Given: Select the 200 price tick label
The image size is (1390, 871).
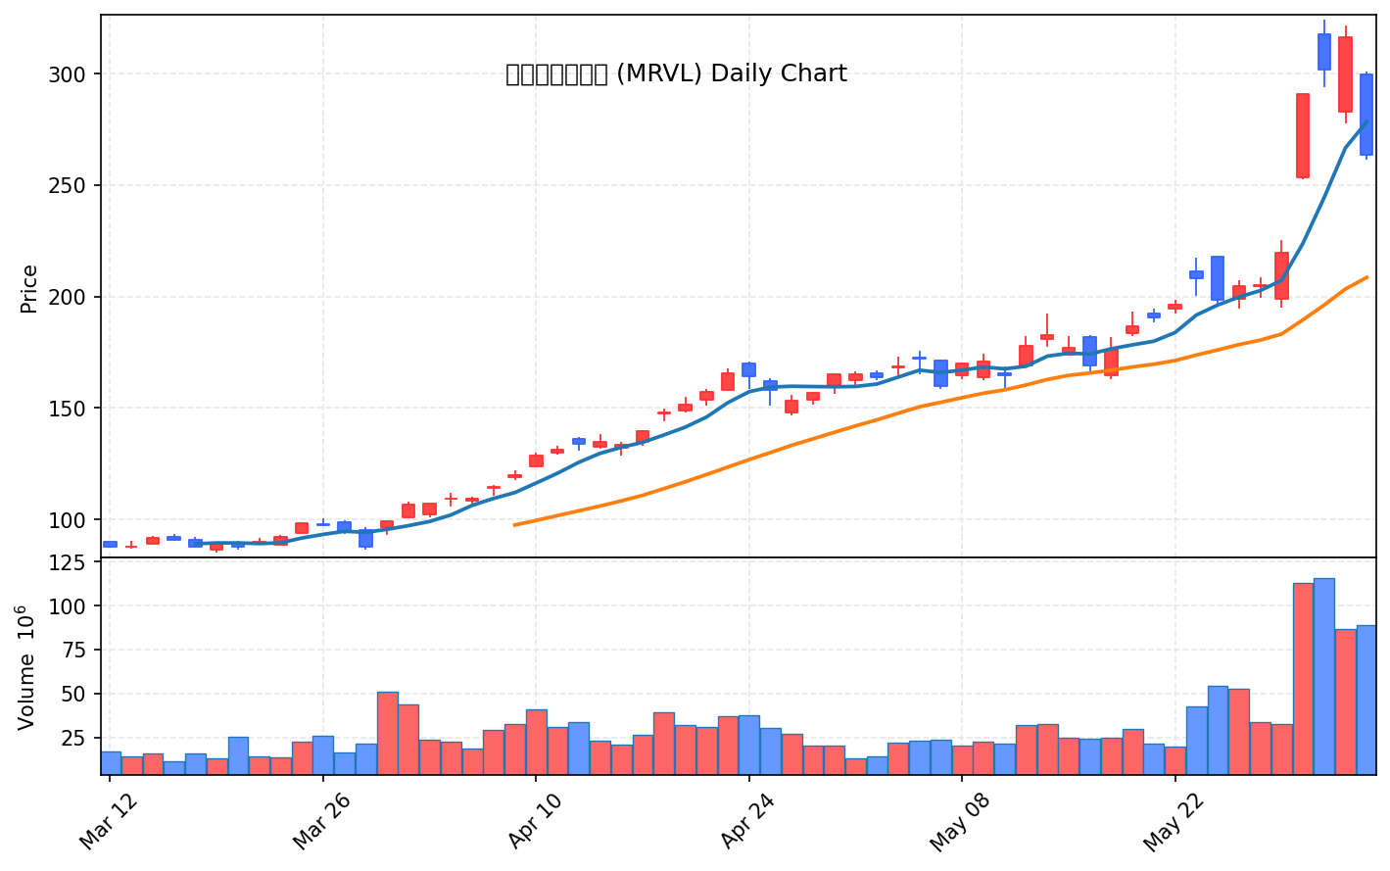Looking at the screenshot, I should point(68,297).
